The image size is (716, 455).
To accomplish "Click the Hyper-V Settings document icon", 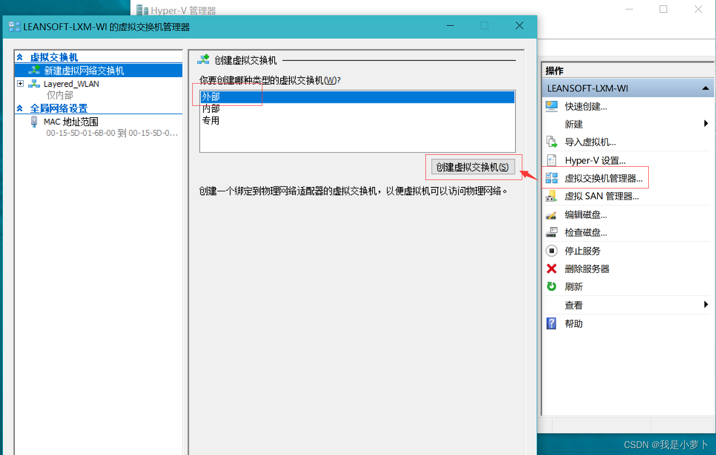I will tap(551, 160).
